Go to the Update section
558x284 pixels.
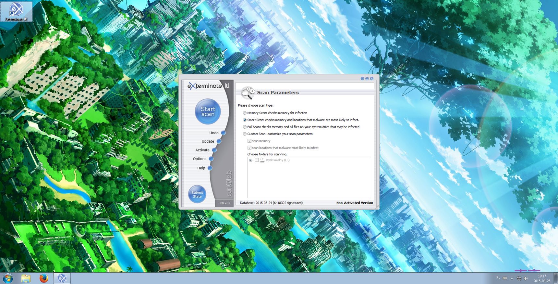211,141
